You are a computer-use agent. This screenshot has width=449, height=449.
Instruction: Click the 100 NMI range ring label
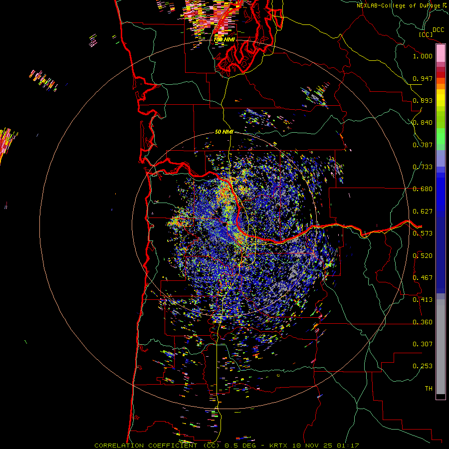pos(224,39)
